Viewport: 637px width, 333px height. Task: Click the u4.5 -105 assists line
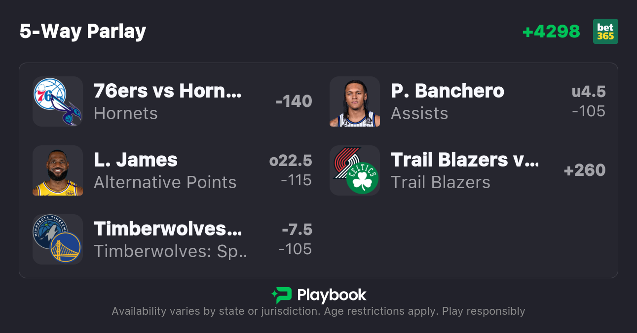[x=588, y=101]
